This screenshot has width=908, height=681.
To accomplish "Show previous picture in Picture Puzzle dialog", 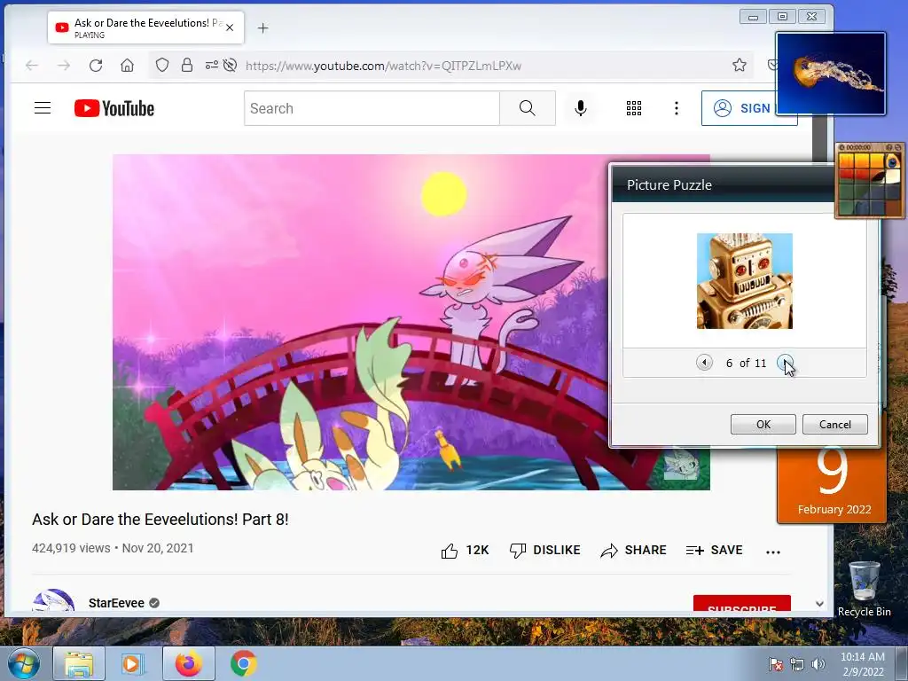I will (704, 363).
